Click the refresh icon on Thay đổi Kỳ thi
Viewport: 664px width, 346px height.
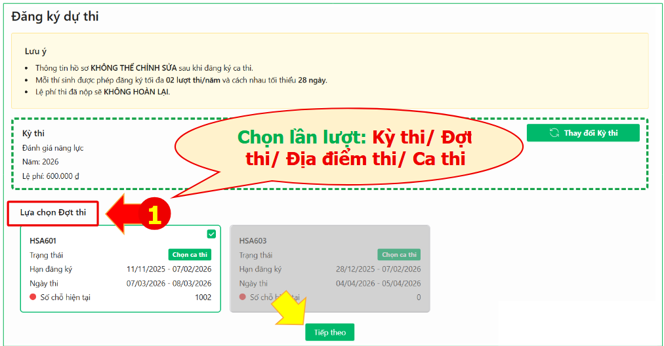(x=554, y=133)
